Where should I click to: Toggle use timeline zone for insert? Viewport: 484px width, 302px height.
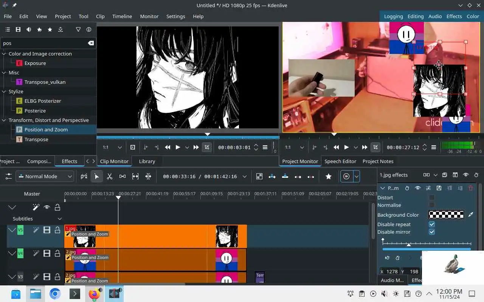[x=84, y=176]
